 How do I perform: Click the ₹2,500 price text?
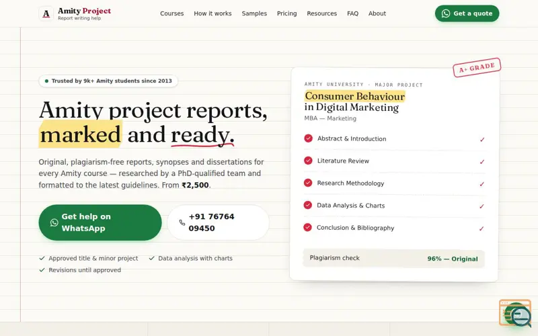point(195,185)
